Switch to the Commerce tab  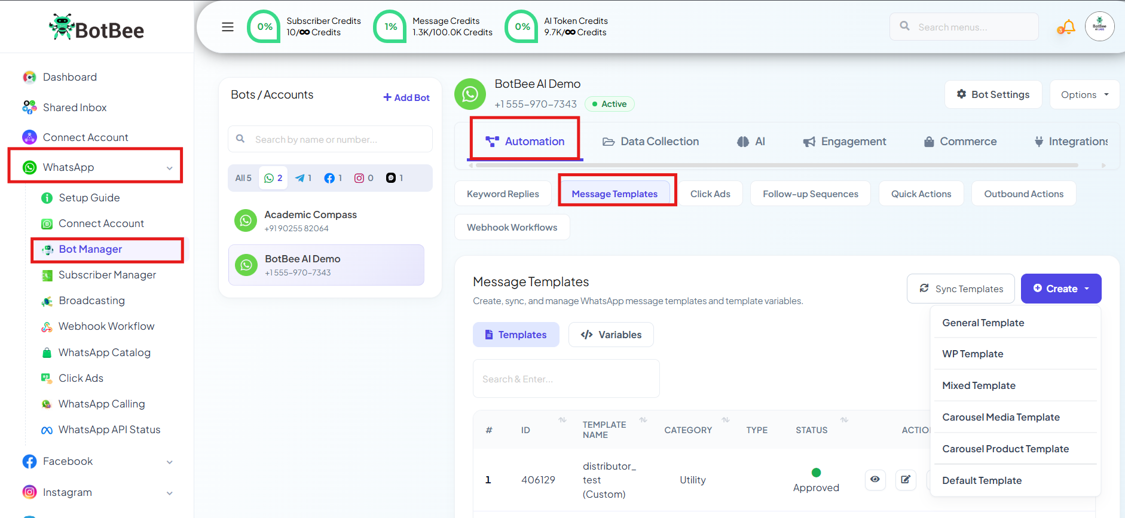[960, 142]
